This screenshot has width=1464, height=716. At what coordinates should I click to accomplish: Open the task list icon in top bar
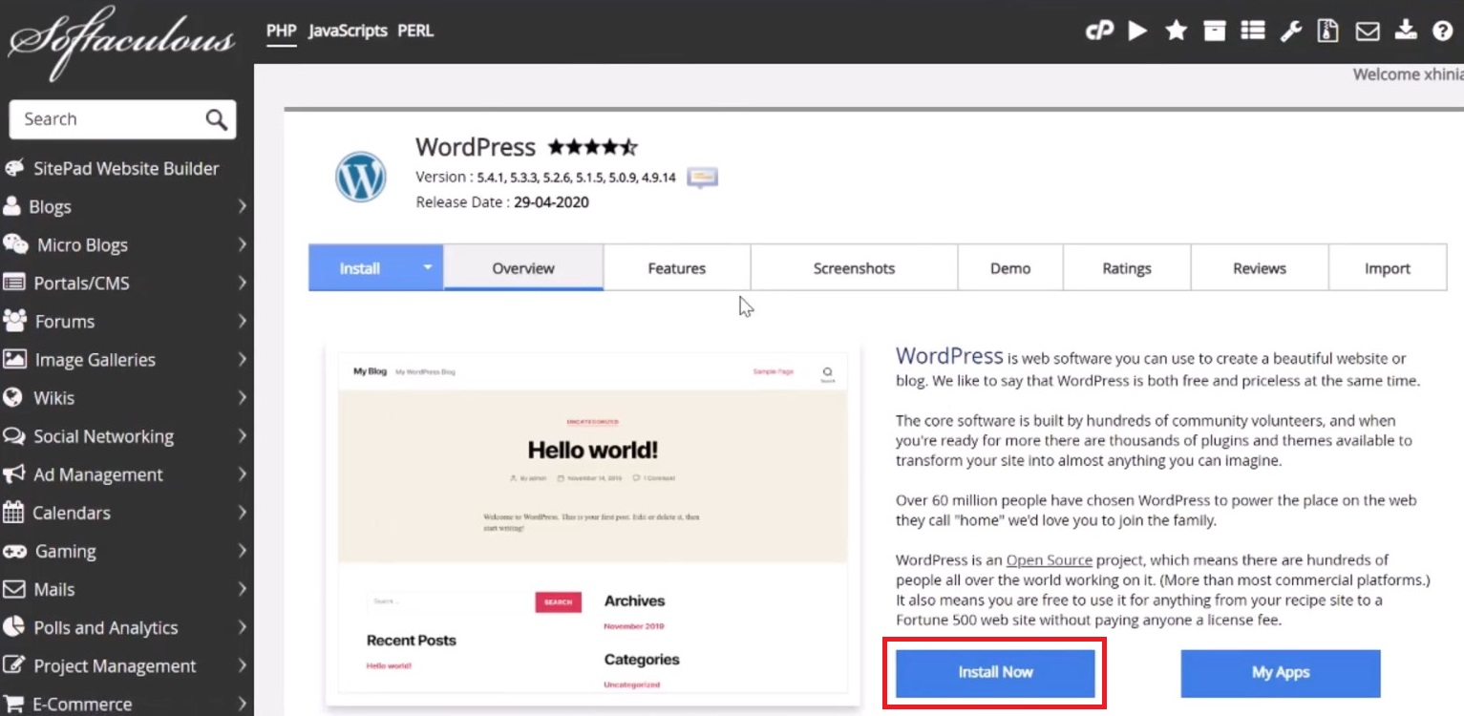[1252, 31]
